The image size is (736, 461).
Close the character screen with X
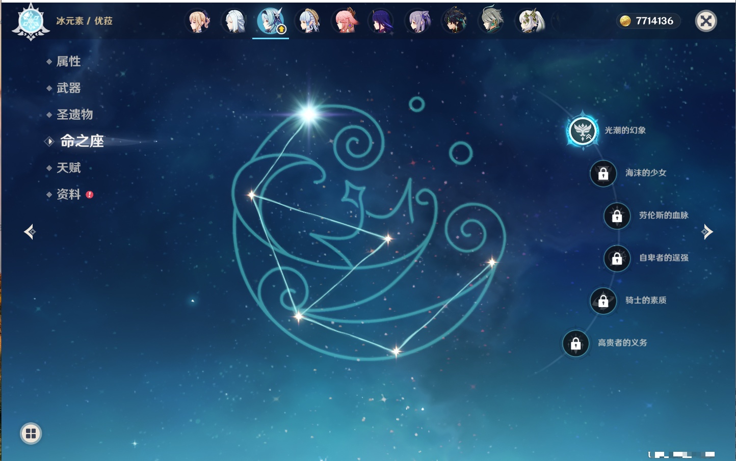pos(706,21)
